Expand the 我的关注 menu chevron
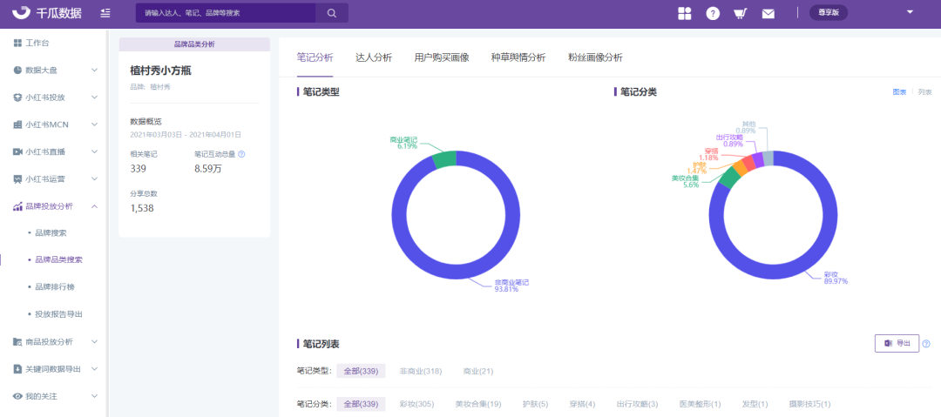 point(94,397)
